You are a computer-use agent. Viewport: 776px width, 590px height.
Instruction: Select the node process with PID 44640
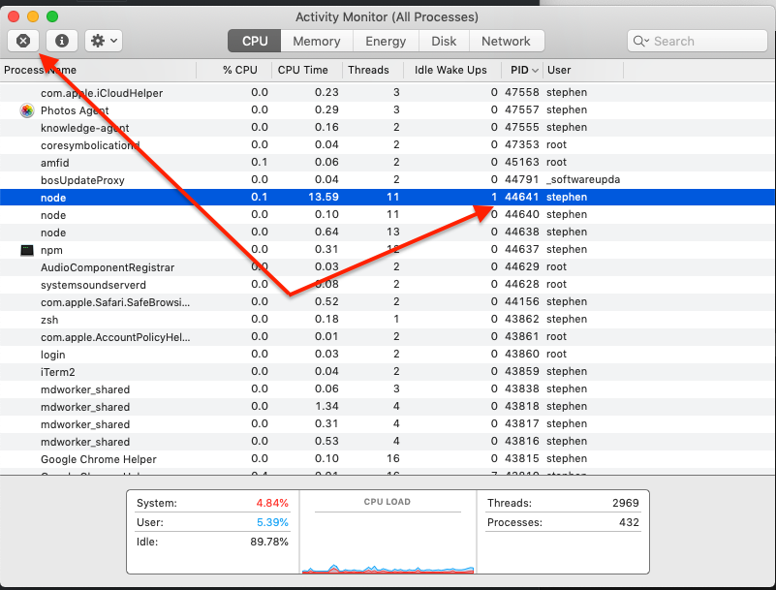point(388,214)
